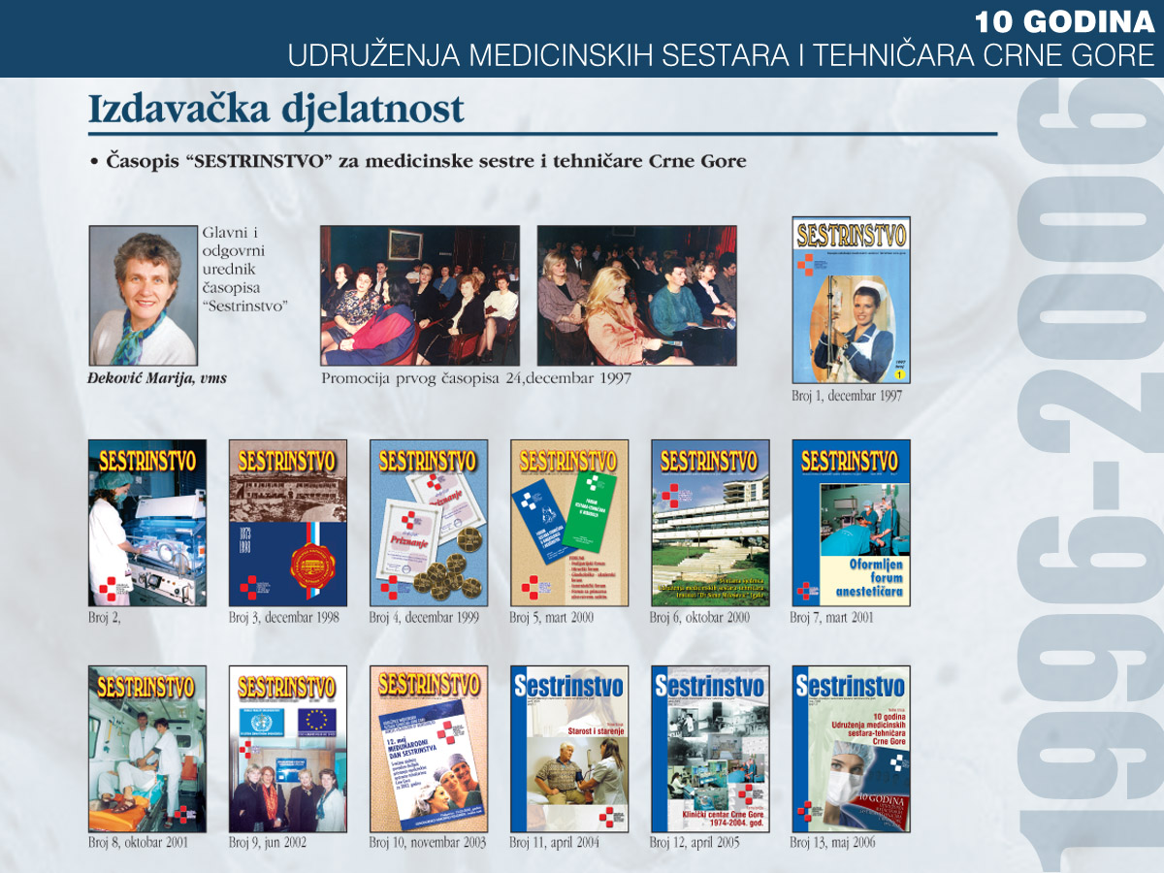Screen dimensions: 1164x873
Task: Click the 'Promocija prvog časopisa' caption text
Action: [x=475, y=378]
